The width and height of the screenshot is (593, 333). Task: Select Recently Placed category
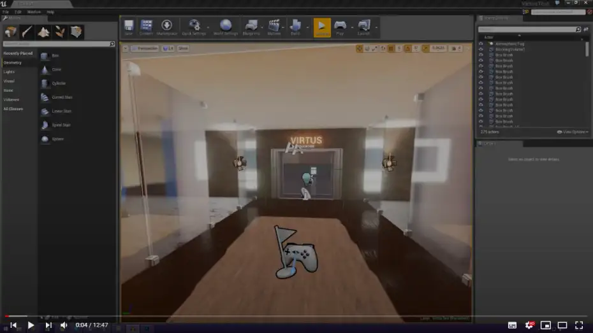(18, 53)
